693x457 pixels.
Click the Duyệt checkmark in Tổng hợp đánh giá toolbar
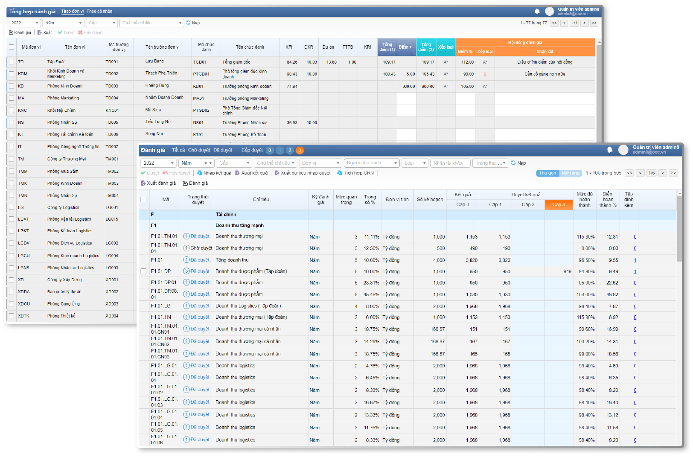(x=61, y=33)
